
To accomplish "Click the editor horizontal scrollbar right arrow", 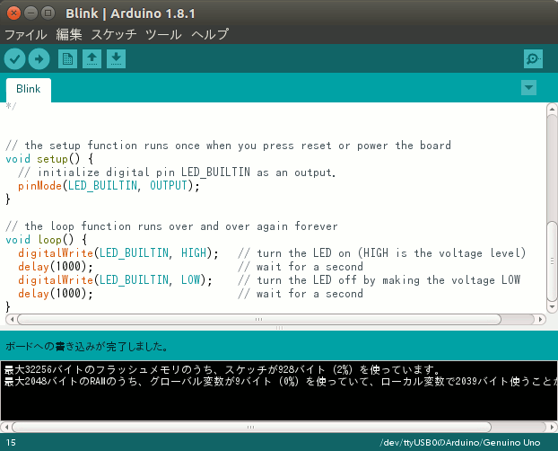I will pyautogui.click(x=540, y=320).
